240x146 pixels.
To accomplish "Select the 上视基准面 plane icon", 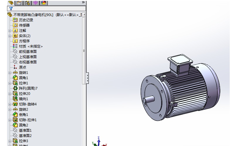I will click(15, 57).
